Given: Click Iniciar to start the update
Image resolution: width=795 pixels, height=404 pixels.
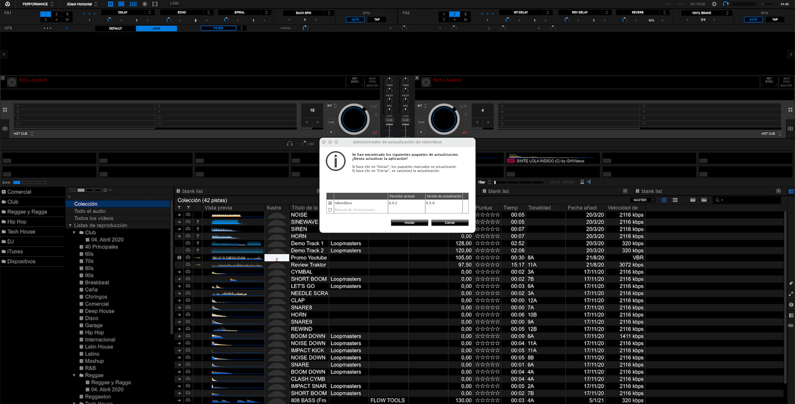Looking at the screenshot, I should [x=409, y=222].
